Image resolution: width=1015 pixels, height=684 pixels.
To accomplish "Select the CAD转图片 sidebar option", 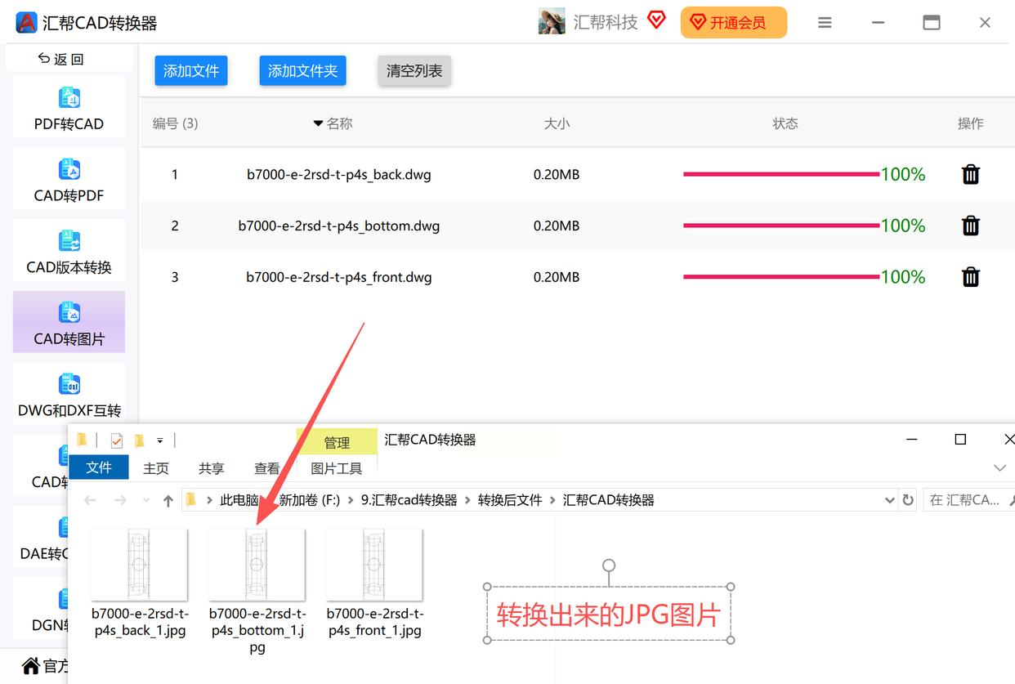I will point(69,322).
